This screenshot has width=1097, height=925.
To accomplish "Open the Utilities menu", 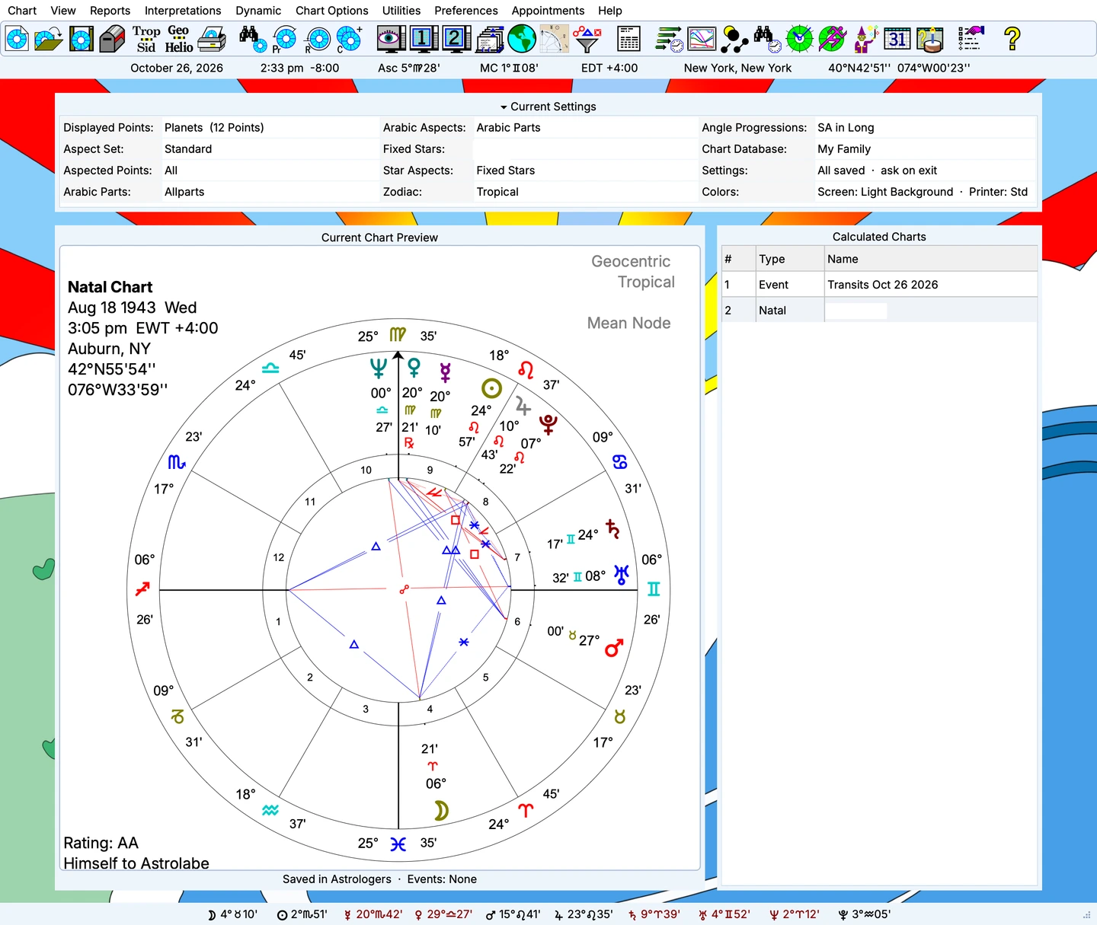I will point(401,11).
